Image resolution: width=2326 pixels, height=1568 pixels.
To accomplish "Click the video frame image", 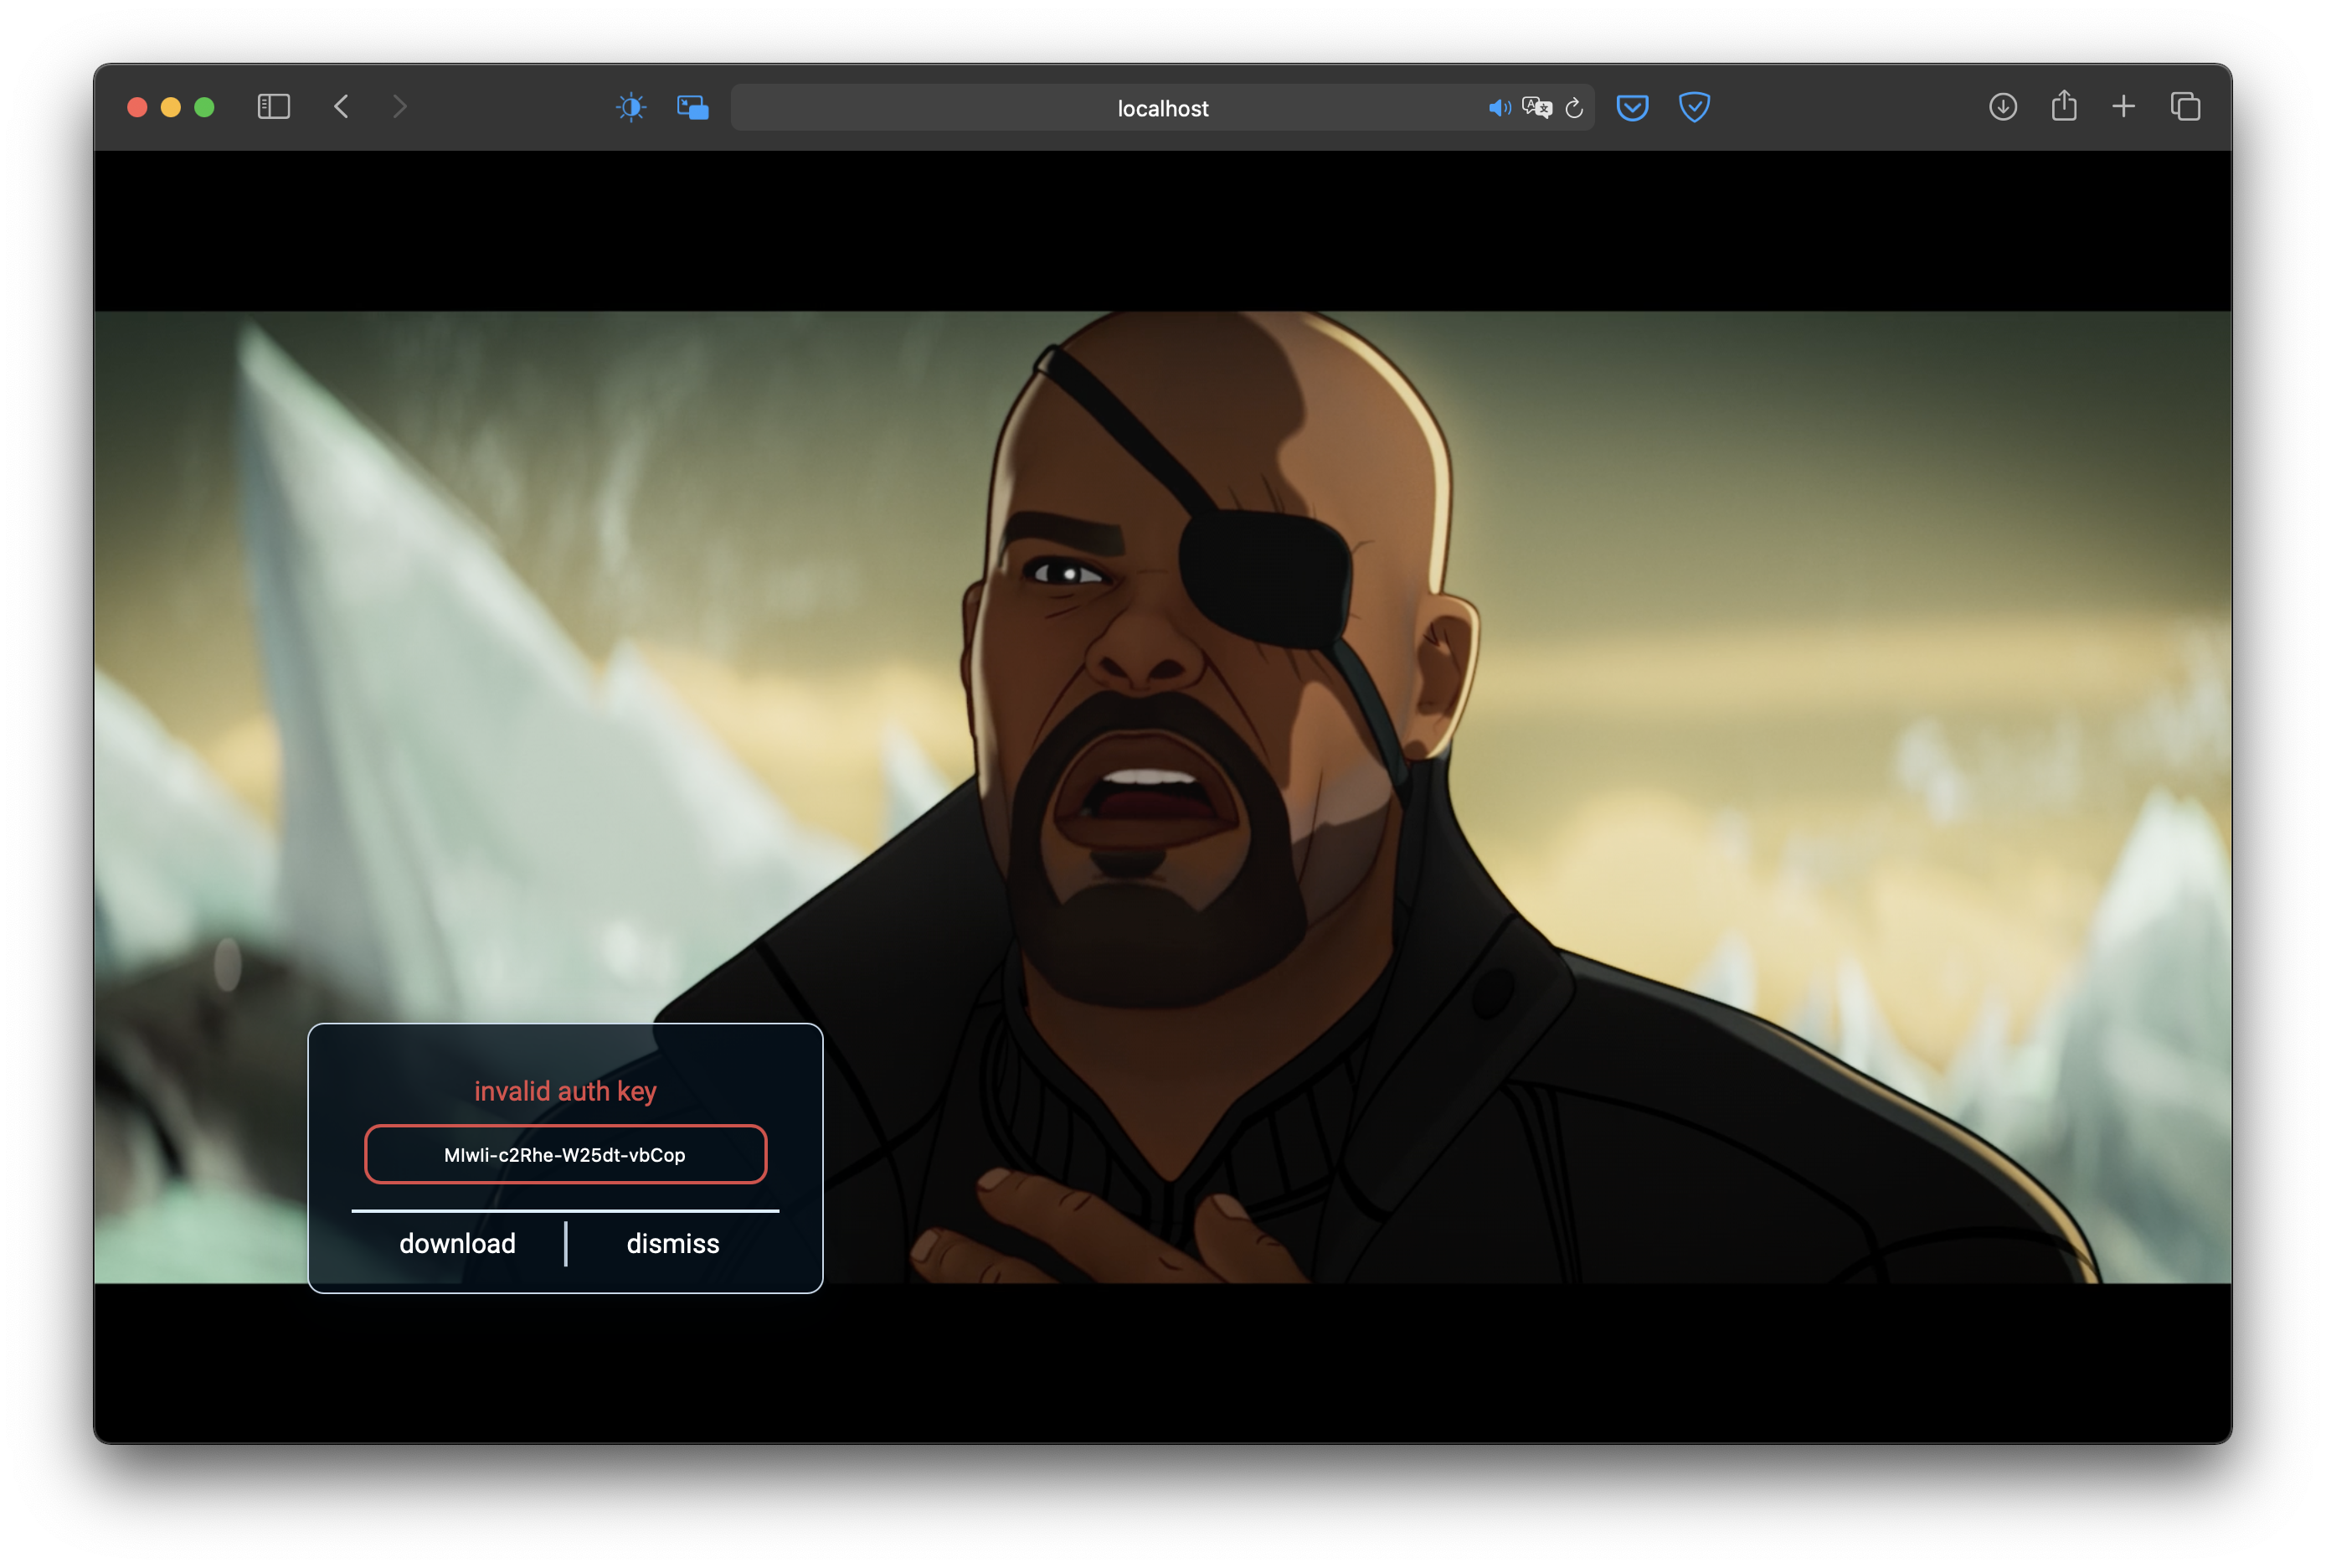I will [x=1399, y=700].
